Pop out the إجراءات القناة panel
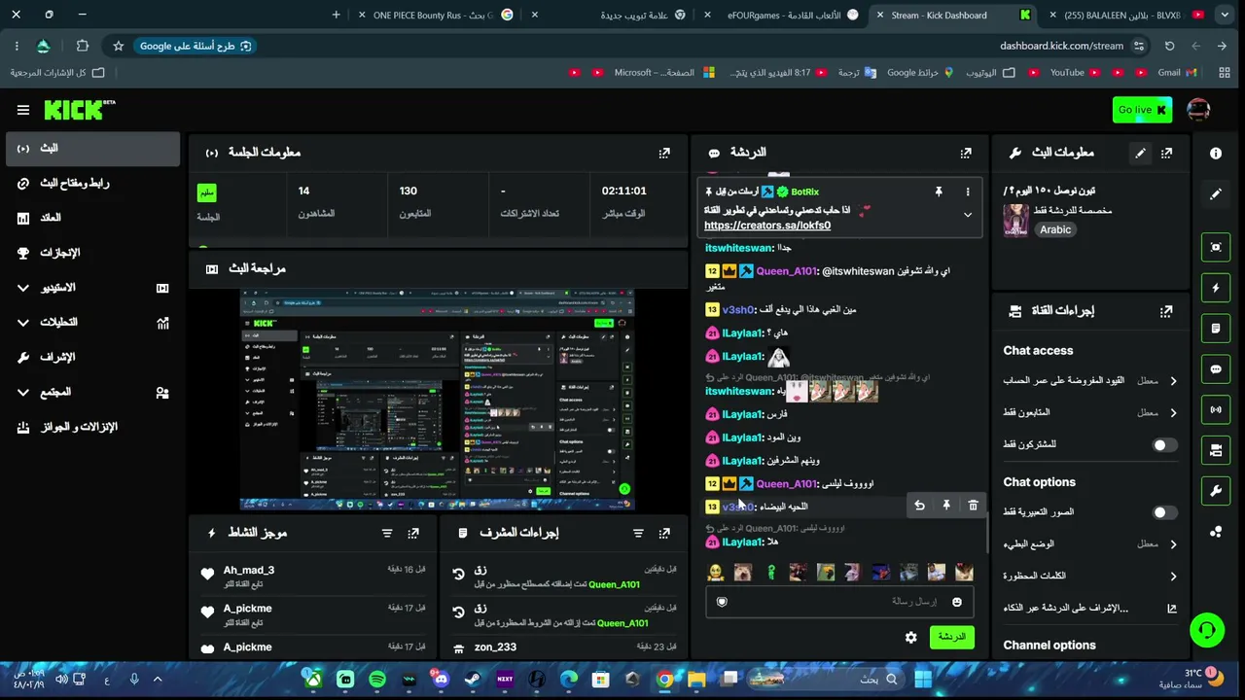 1166,311
